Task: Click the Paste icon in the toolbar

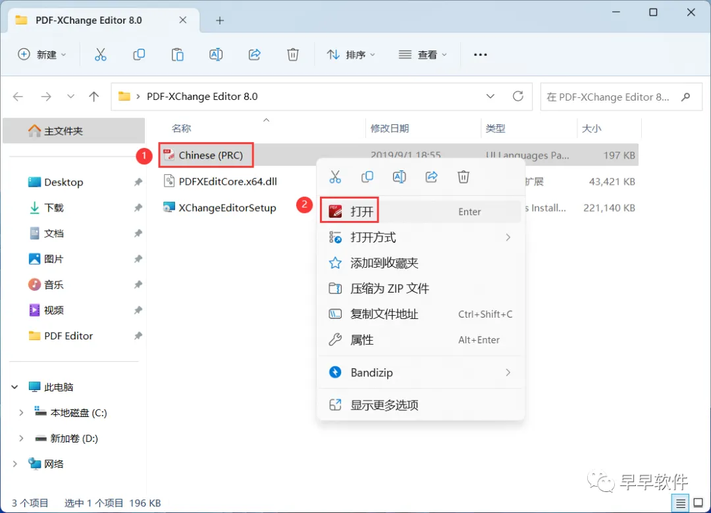Action: point(177,55)
